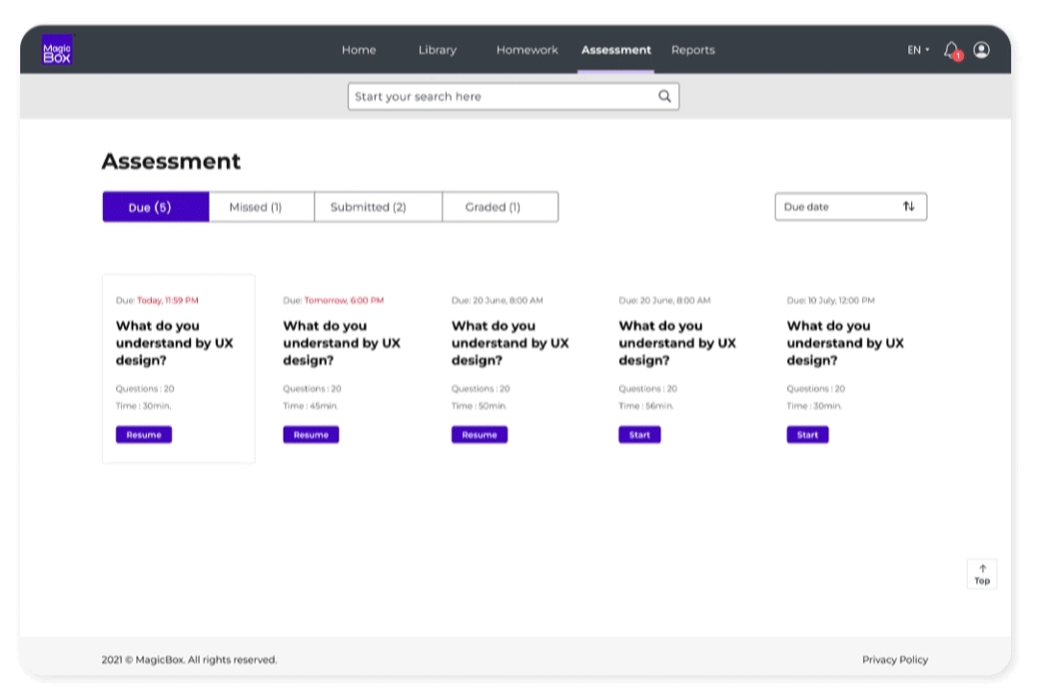This screenshot has height=693, width=1038.
Task: Click Resume on the 30min Today assessment
Action: 143,435
